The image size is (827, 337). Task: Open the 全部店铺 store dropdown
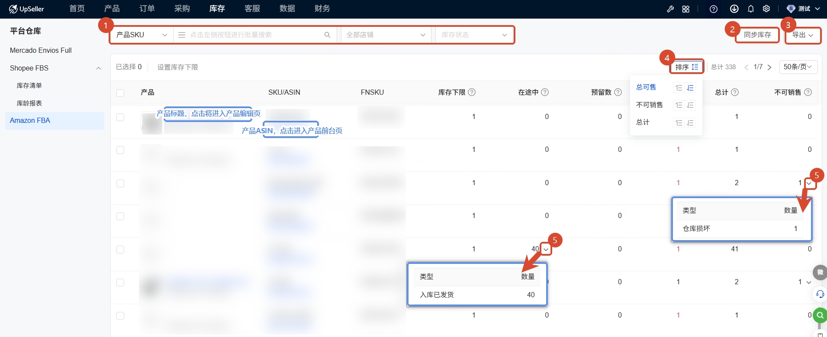pos(386,35)
